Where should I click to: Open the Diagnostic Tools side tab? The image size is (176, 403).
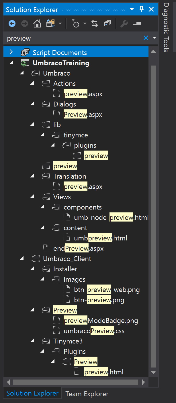click(166, 27)
